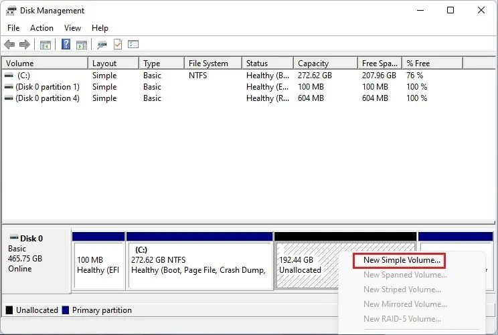Viewport: 498px width, 335px height.
Task: Click the Forward arrow toolbar icon
Action: coord(25,44)
